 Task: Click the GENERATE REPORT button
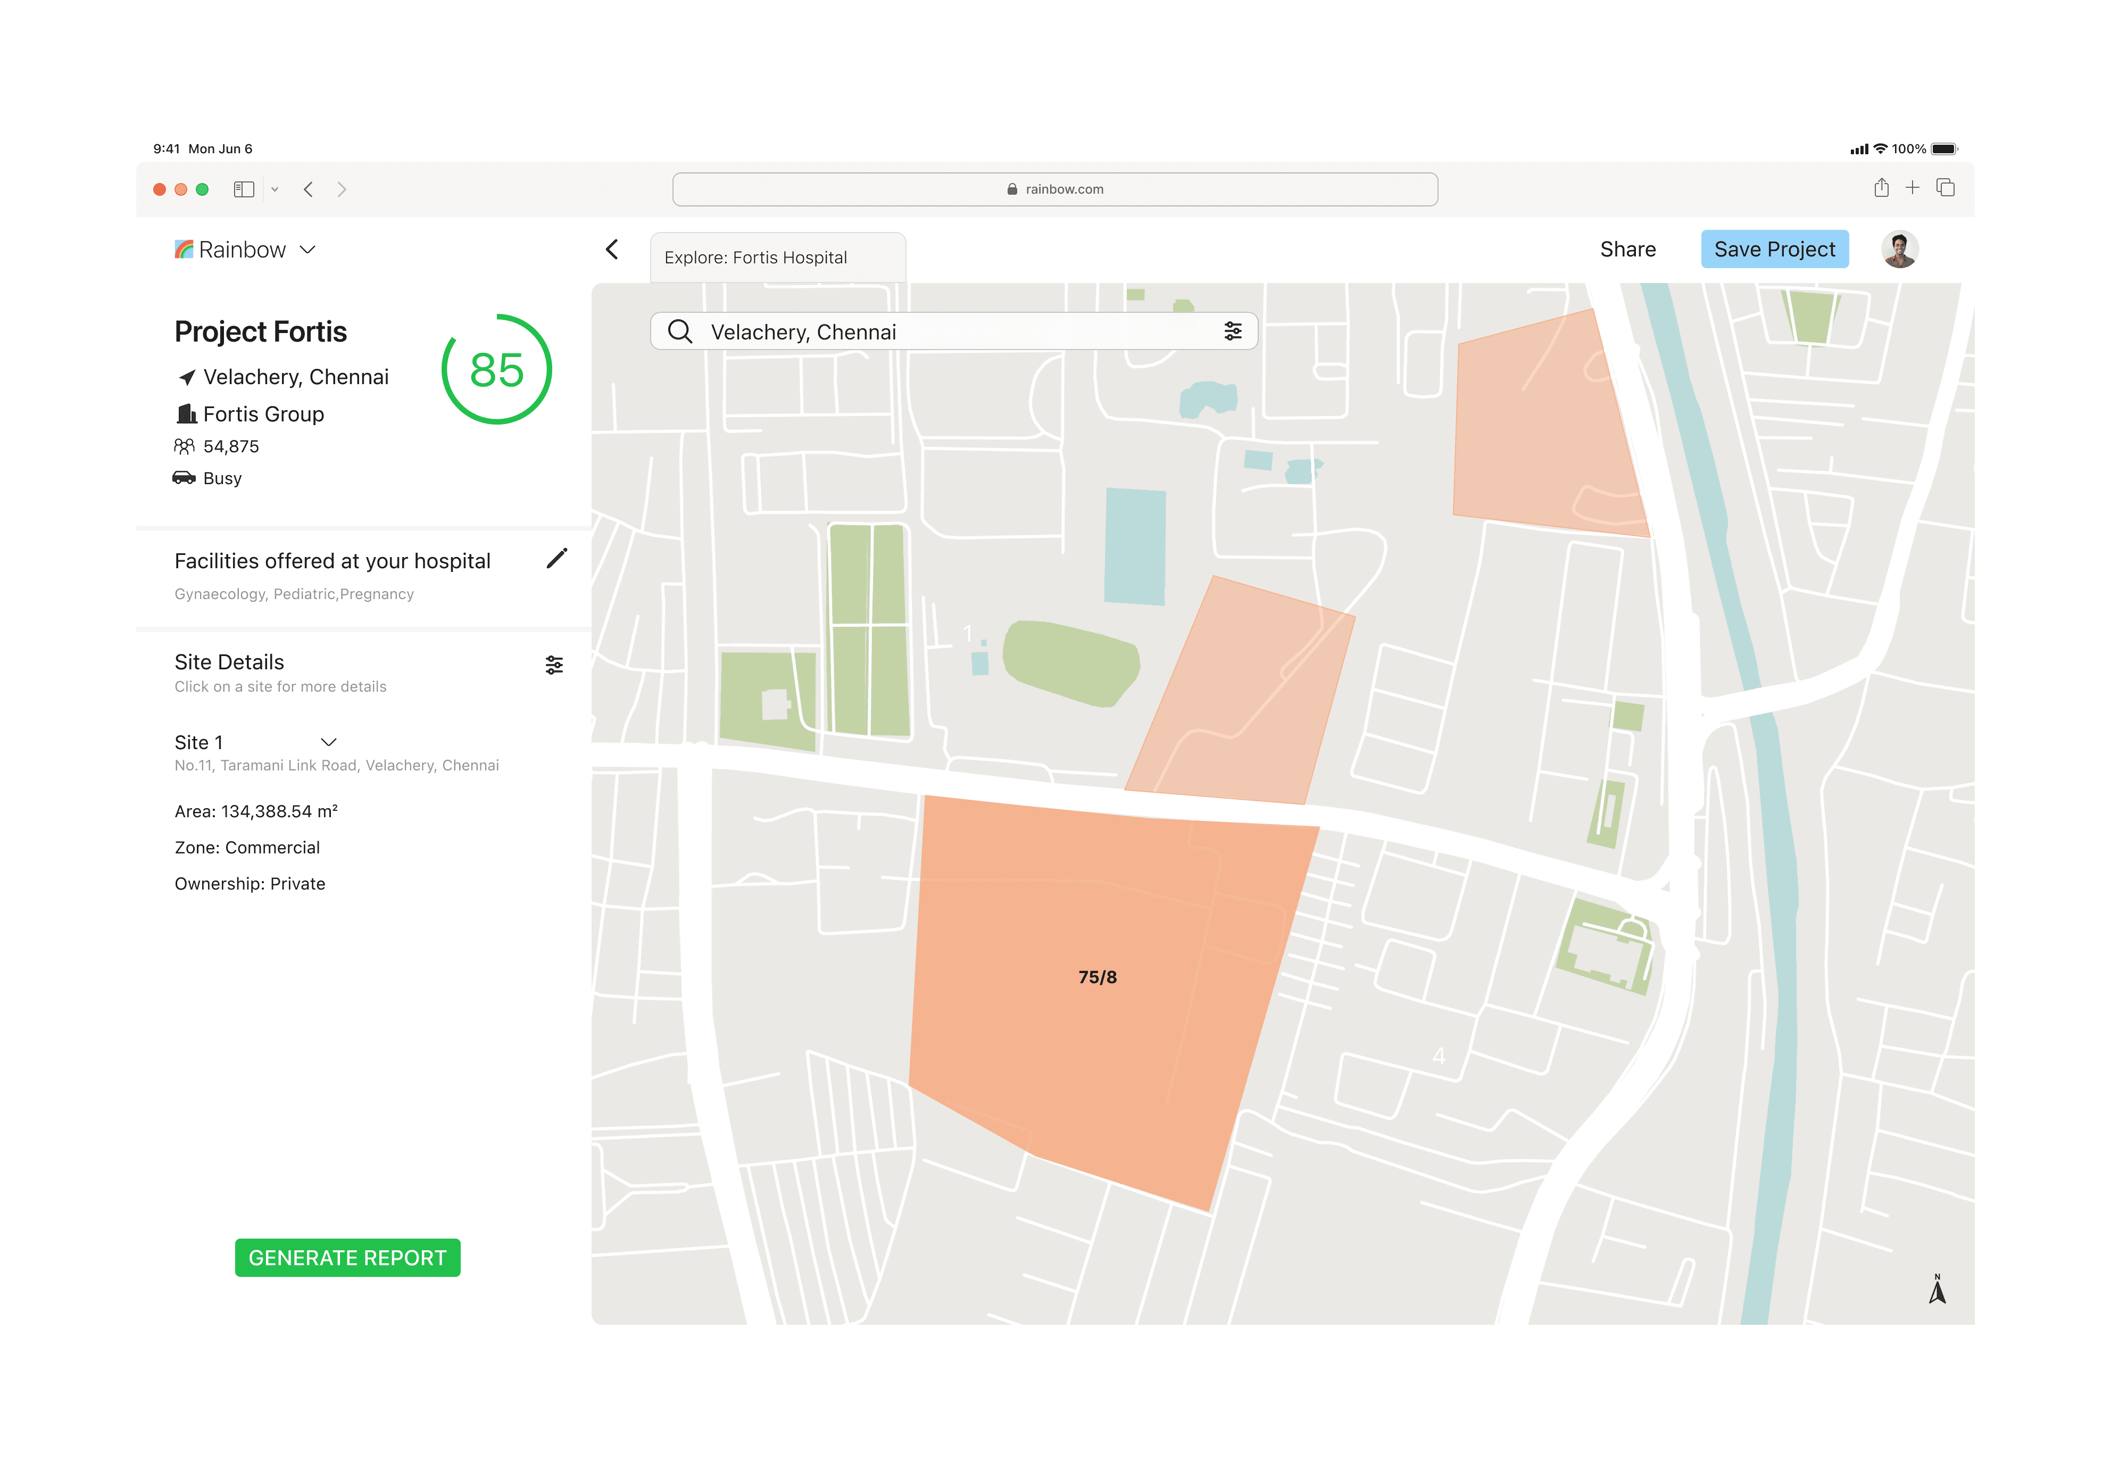coord(347,1258)
